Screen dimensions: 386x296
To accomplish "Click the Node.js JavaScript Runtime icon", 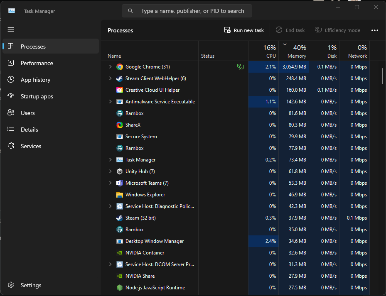I will point(120,288).
